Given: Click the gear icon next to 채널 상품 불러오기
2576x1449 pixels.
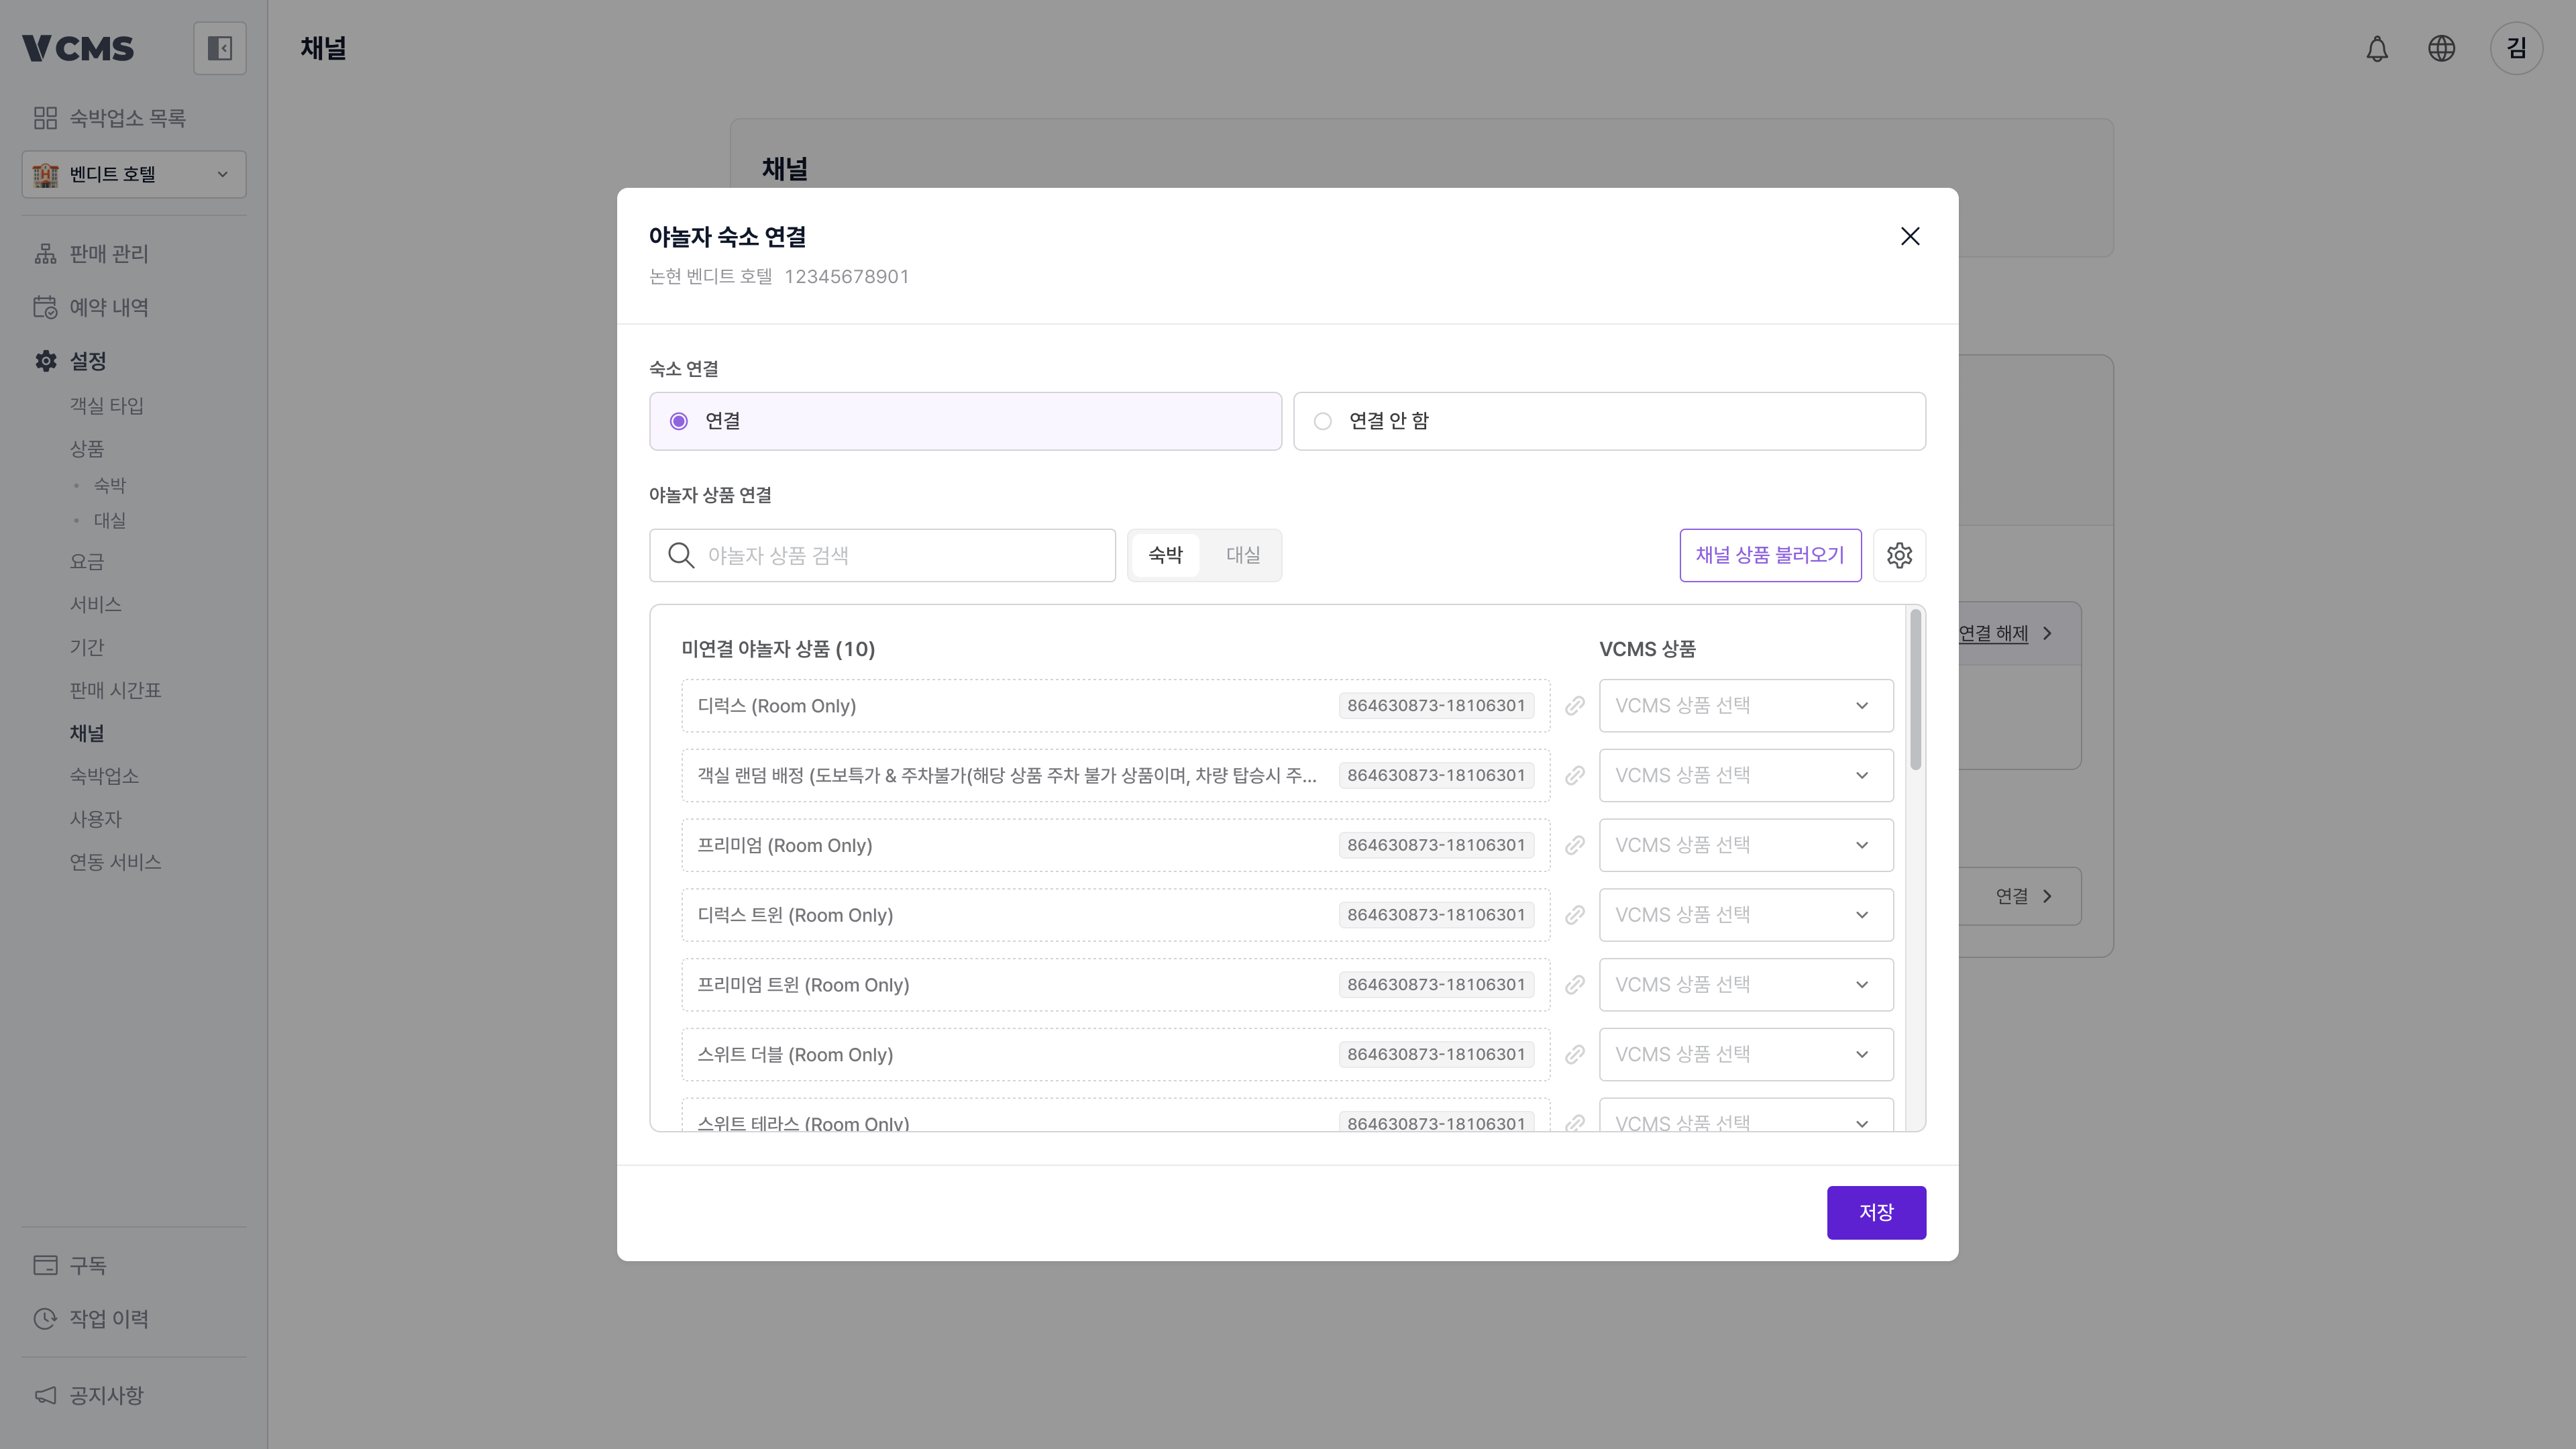Looking at the screenshot, I should (1899, 555).
